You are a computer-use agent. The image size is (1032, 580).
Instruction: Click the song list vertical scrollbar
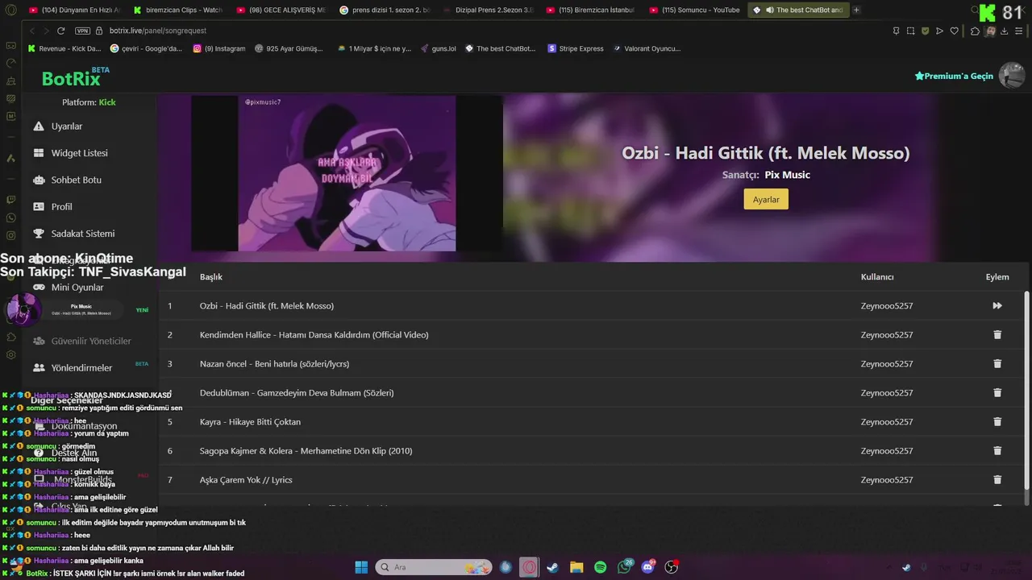(1026, 391)
